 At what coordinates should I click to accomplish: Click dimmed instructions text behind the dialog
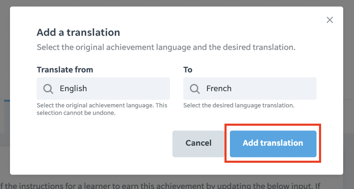(160, 186)
